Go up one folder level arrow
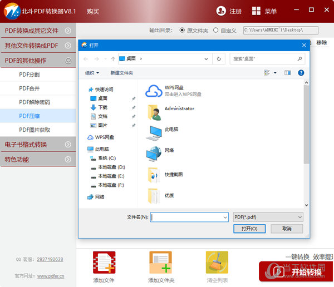The height and width of the screenshot is (287, 334). (x=113, y=59)
